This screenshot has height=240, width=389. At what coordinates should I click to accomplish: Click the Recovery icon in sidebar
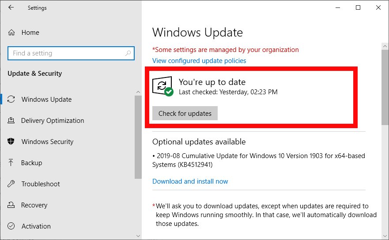(x=12, y=205)
